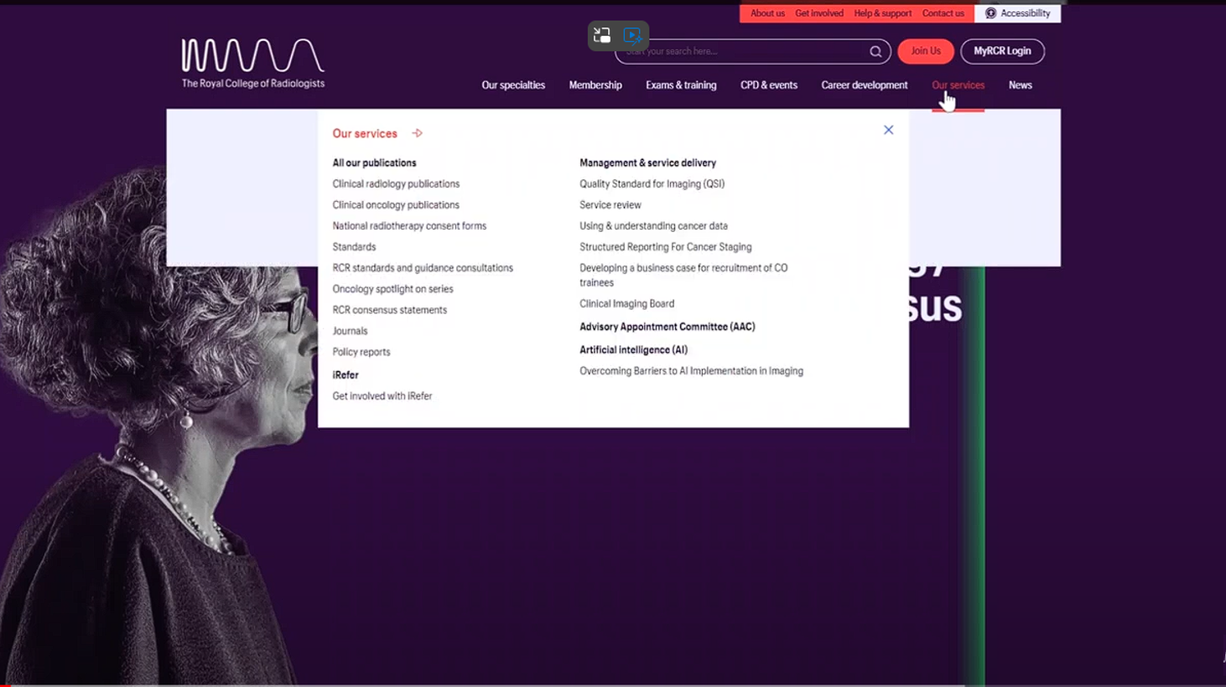Viewport: 1226px width, 687px height.
Task: Open Using & understanding cancer data
Action: pos(653,226)
